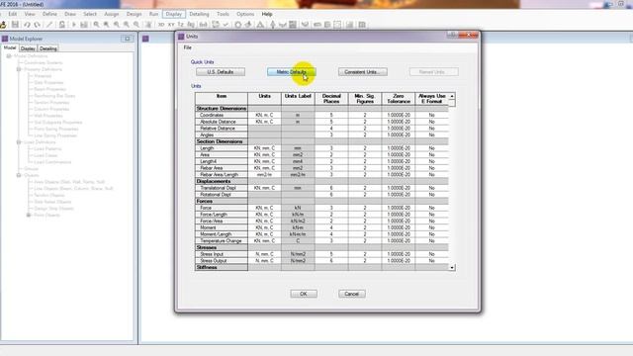Open the Display menu
633x356 pixels.
[x=174, y=14]
